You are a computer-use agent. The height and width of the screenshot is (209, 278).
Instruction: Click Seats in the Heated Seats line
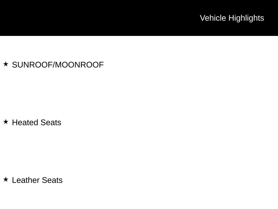pyautogui.click(x=51, y=122)
